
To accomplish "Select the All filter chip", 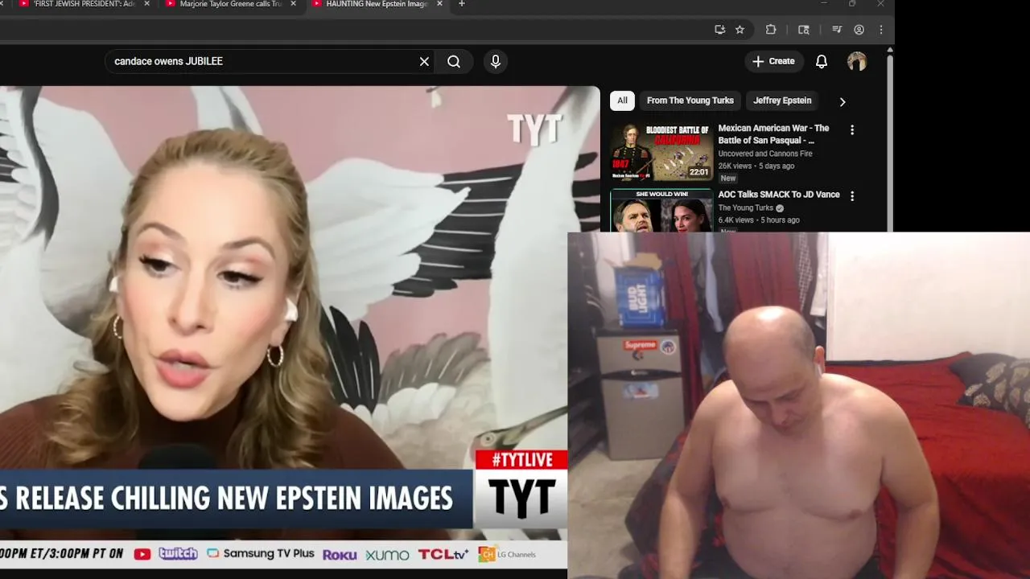I will 622,101.
